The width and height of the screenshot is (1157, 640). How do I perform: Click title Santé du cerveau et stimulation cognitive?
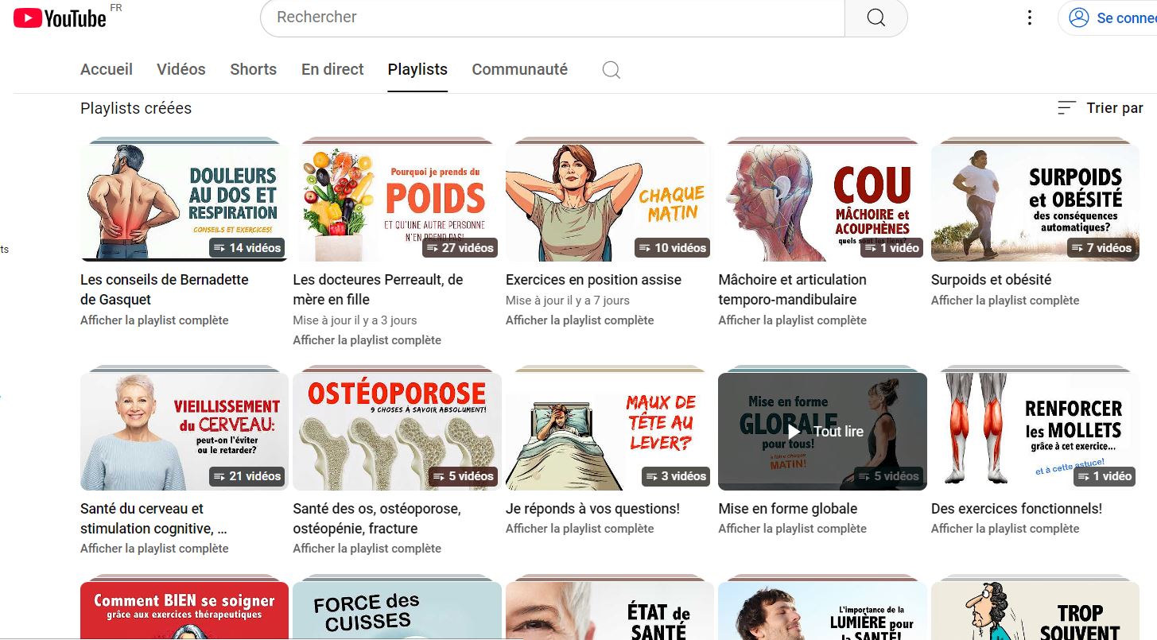point(153,518)
